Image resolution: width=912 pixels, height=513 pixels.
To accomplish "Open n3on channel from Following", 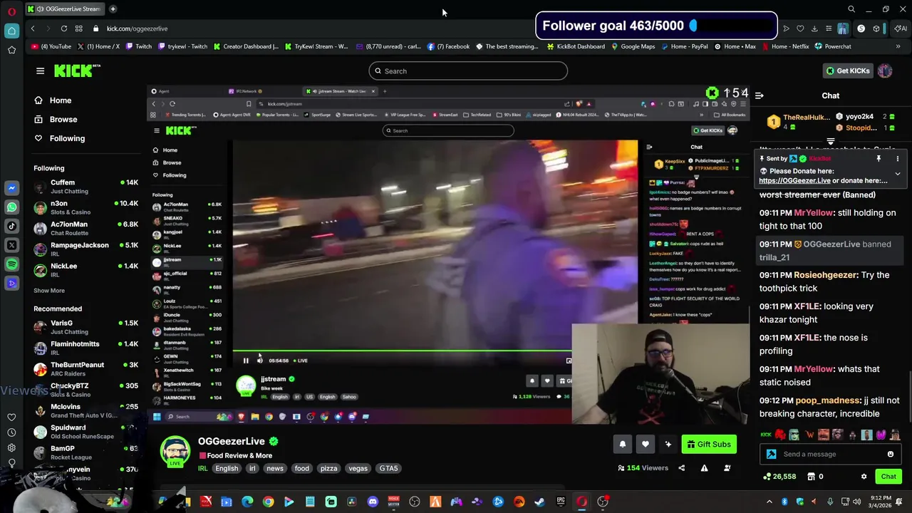I will pyautogui.click(x=85, y=207).
